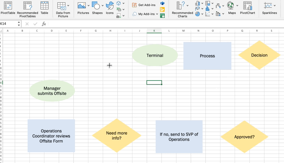Viewport: 284px width, 163px height.
Task: Insert a Statistical histogram chart icon
Action: coord(208,9)
